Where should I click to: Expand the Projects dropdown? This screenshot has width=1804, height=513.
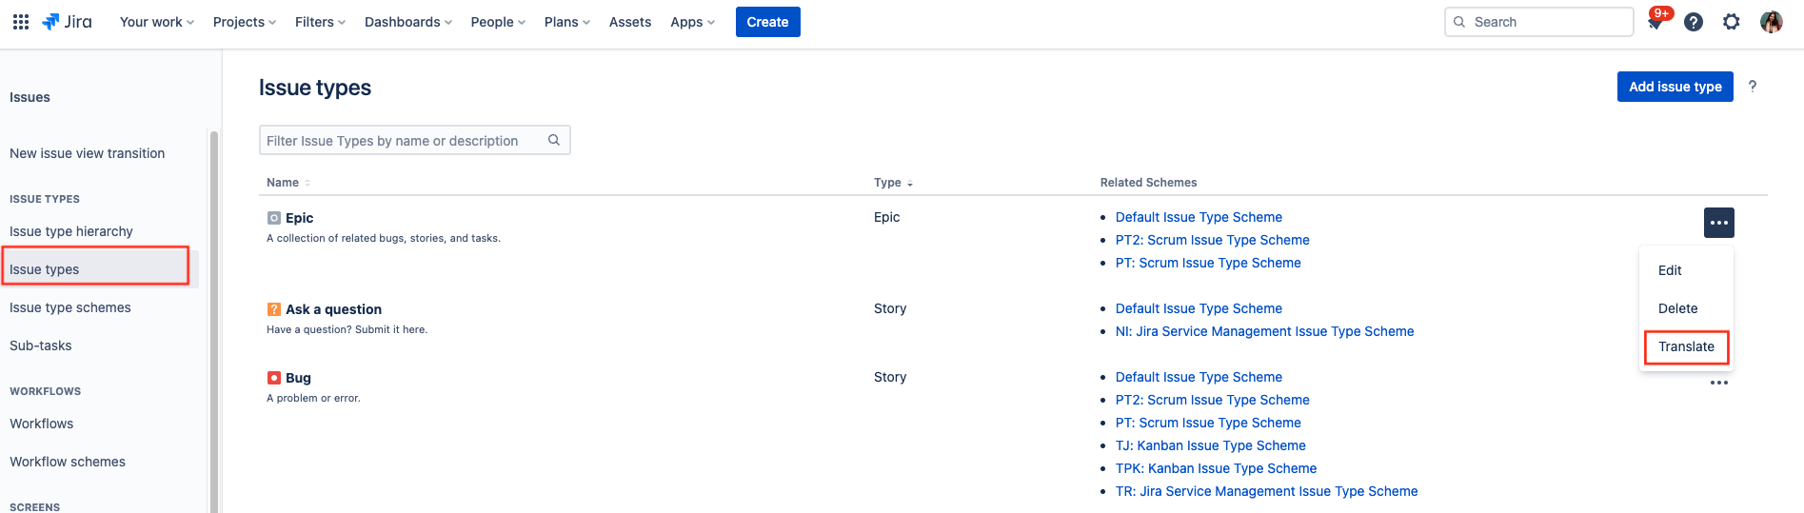tap(244, 22)
